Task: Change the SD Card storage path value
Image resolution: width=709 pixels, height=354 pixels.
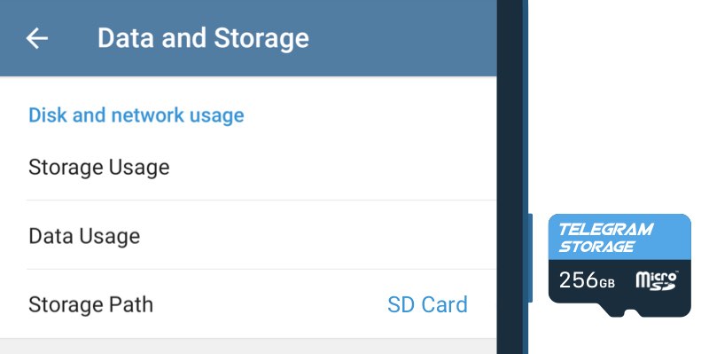Action: pyautogui.click(x=427, y=304)
